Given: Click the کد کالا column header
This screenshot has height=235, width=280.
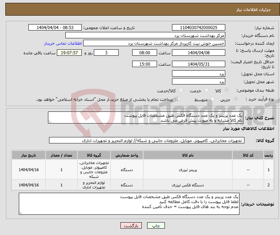Looking at the screenshot, I should pos(248,155).
